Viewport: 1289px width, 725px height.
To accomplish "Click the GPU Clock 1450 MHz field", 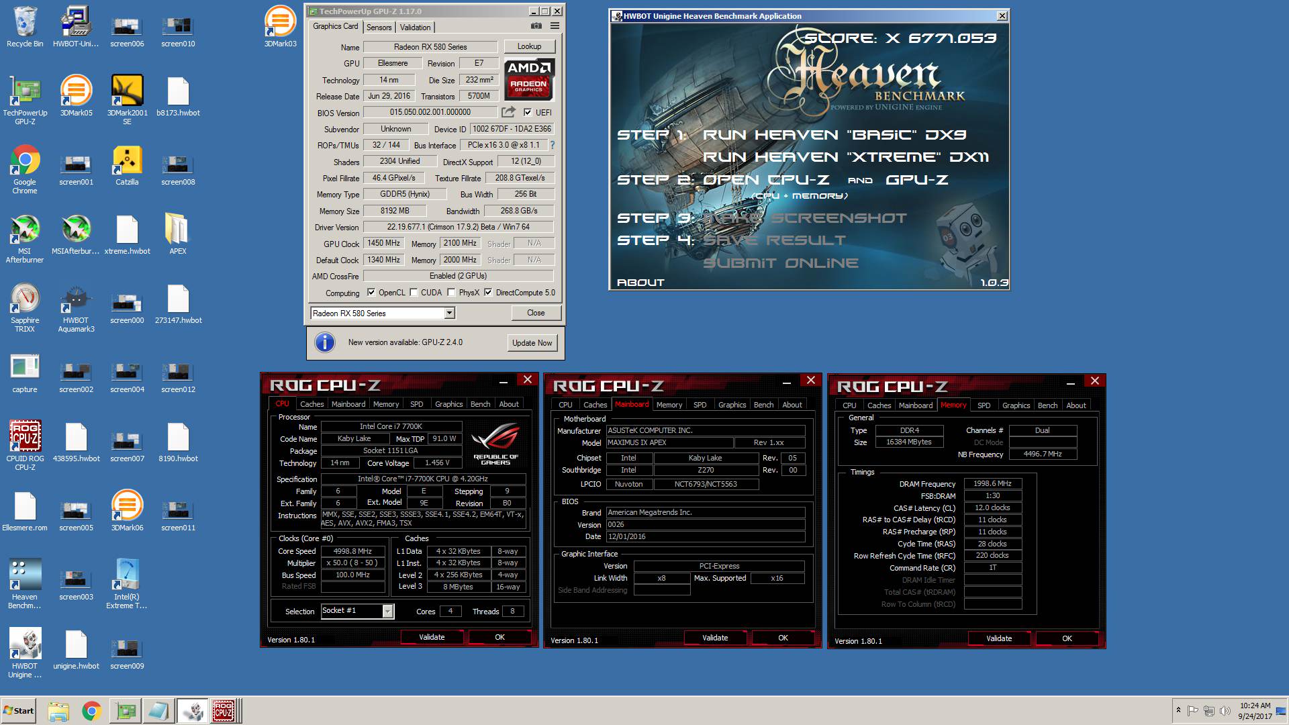I will point(383,243).
